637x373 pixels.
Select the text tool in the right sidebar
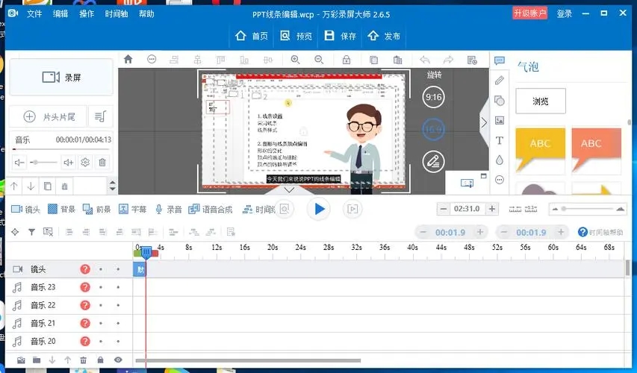coord(500,140)
